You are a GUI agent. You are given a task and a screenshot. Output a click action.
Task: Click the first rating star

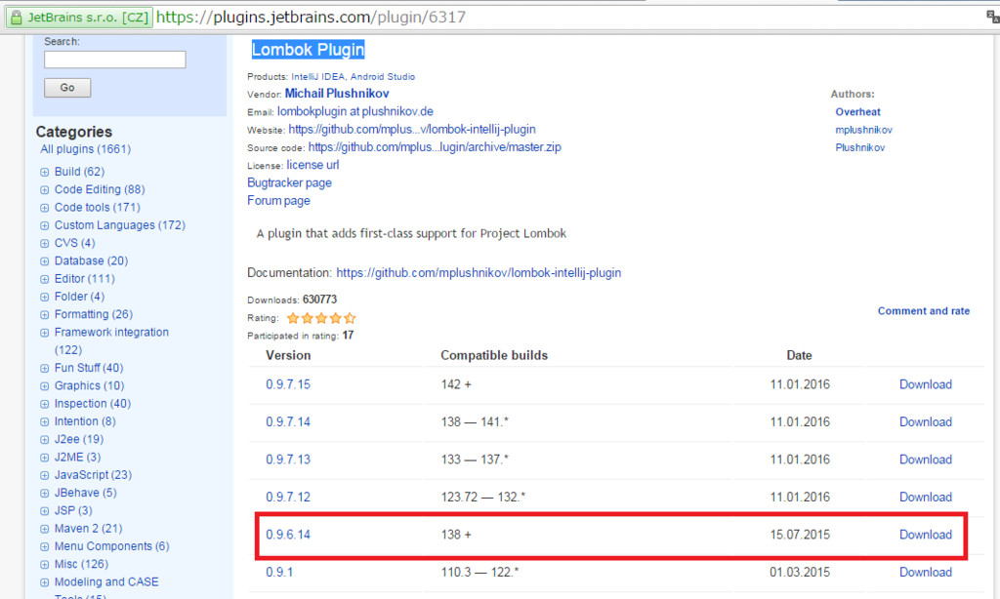(x=293, y=318)
